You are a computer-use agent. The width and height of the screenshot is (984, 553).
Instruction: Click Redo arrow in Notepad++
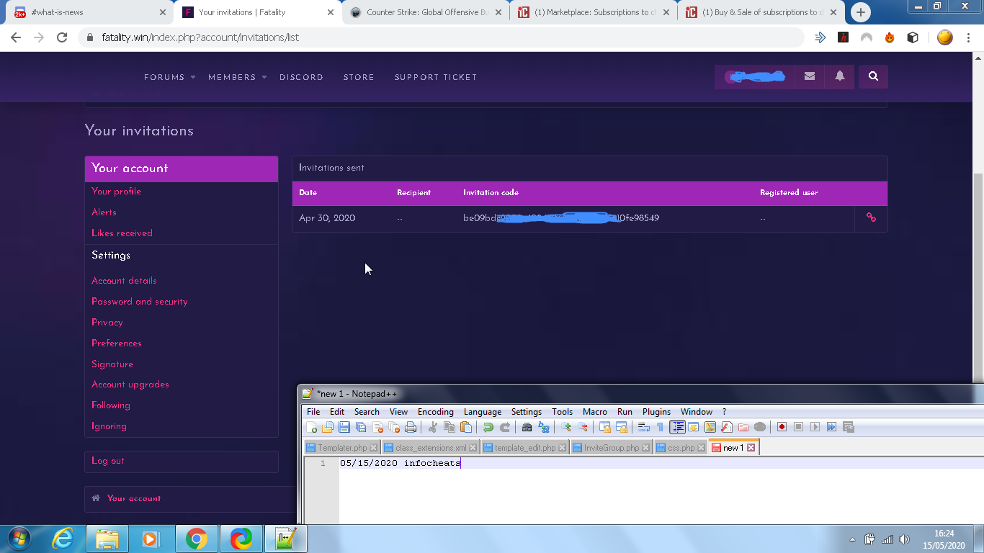[x=505, y=427]
